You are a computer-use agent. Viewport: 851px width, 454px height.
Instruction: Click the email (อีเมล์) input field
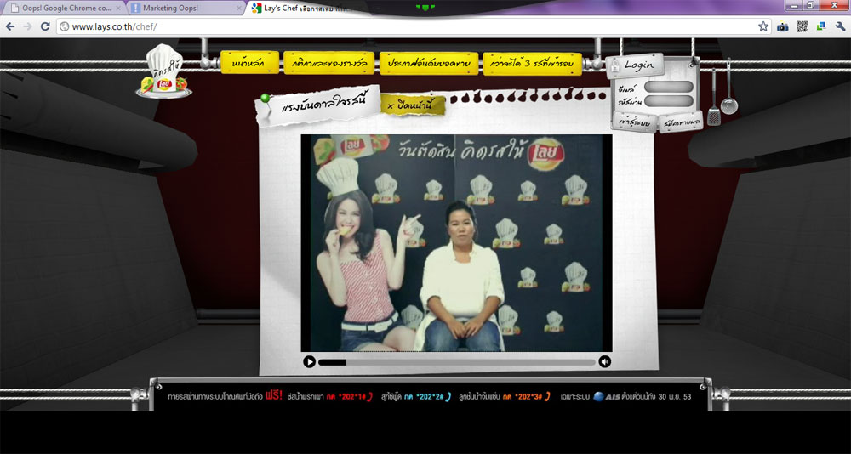click(669, 87)
